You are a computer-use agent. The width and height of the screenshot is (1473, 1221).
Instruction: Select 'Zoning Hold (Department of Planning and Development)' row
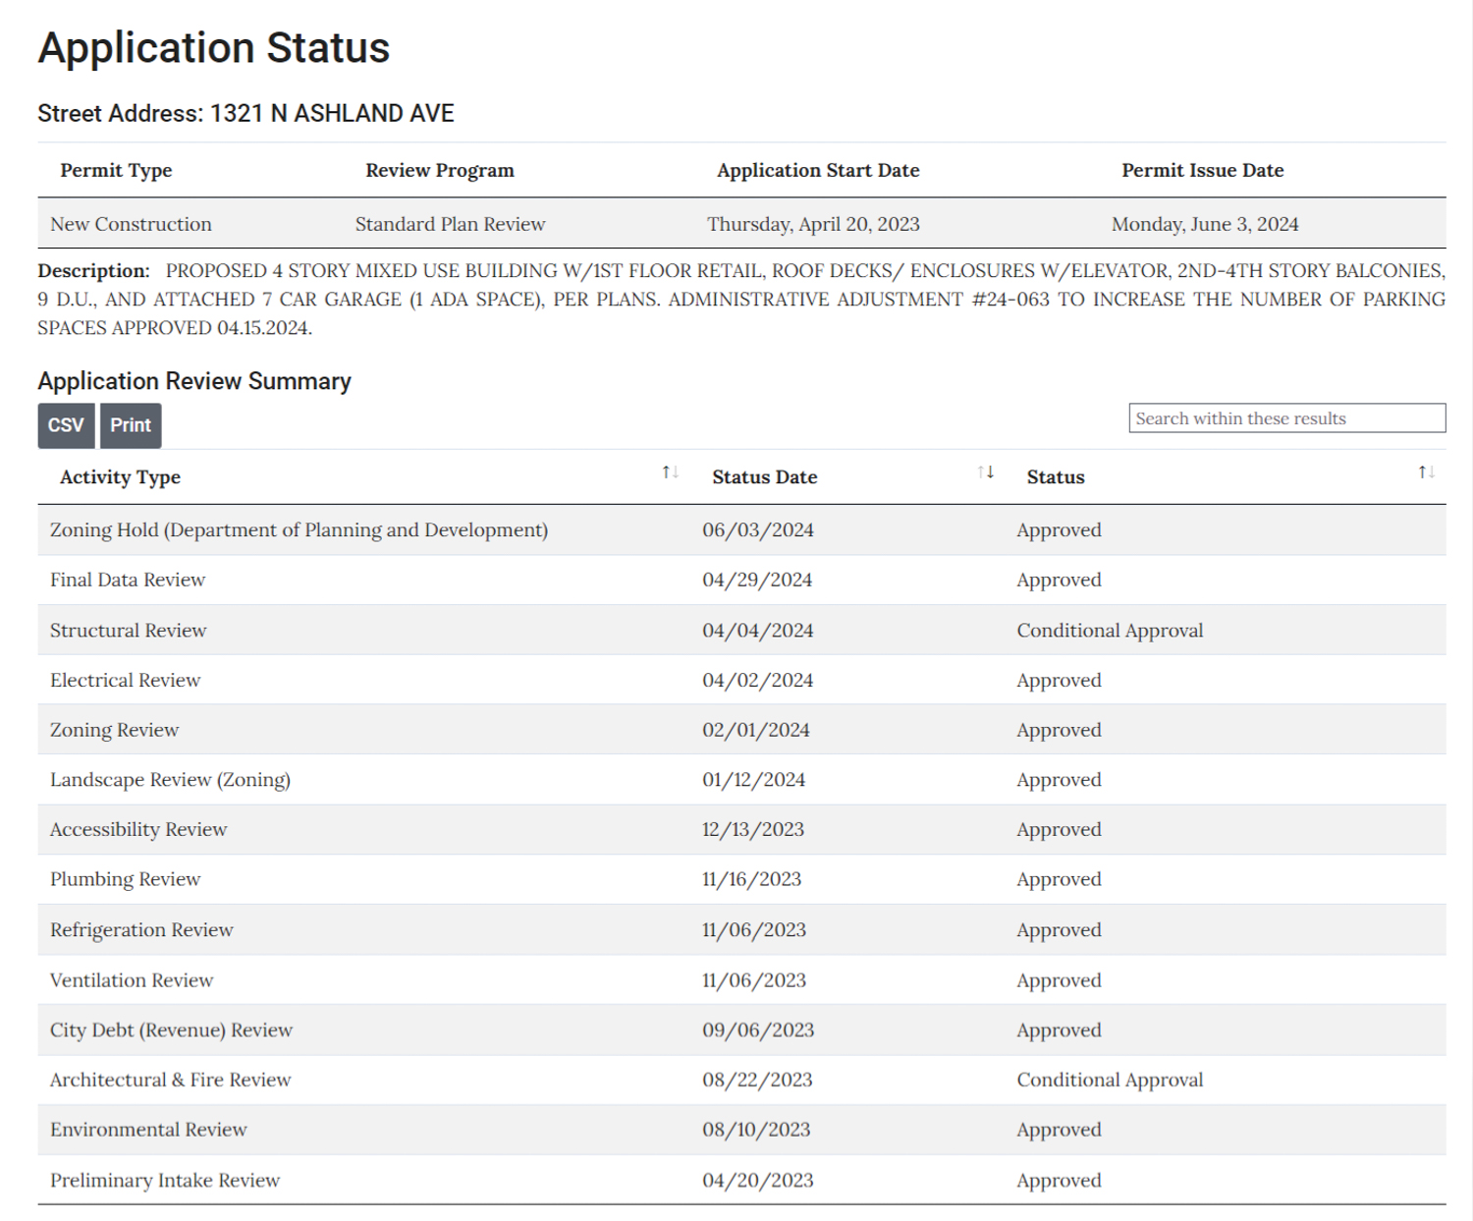pyautogui.click(x=741, y=530)
